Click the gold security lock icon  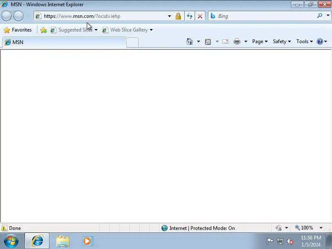point(178,16)
